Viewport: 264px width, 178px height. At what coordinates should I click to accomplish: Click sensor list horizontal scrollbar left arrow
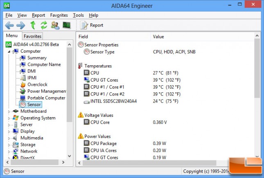click(79, 163)
